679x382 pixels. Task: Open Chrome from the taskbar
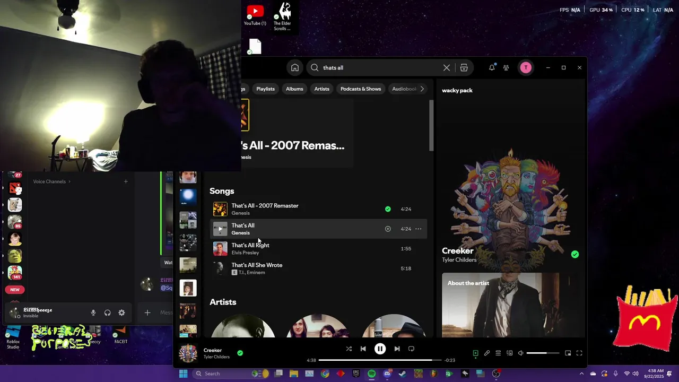(x=325, y=374)
